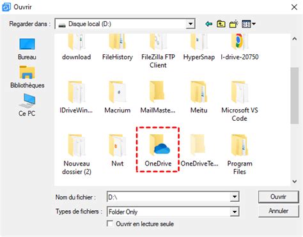Expand the Nom du fichier dropdown arrow
This screenshot has height=237, width=303.
tap(235, 197)
